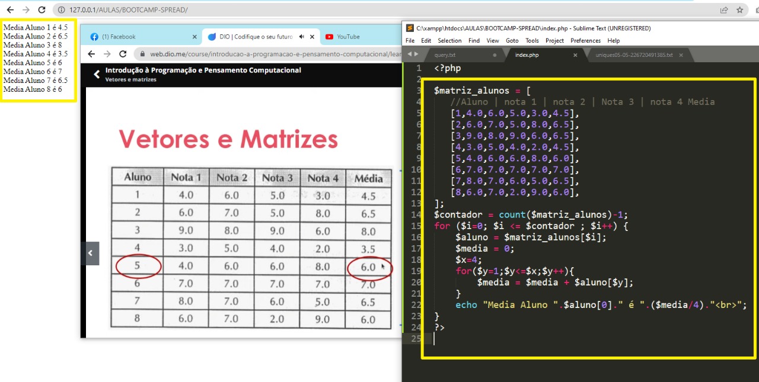Switch to the YouTube browser tab
The height and width of the screenshot is (382, 759).
click(x=348, y=37)
